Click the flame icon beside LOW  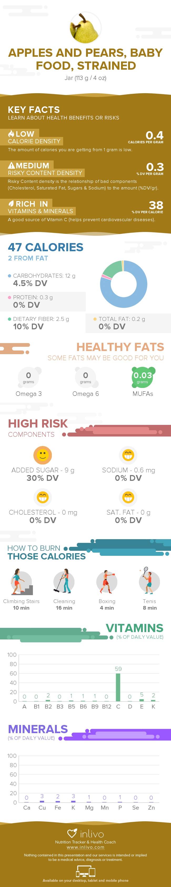pyautogui.click(x=11, y=134)
